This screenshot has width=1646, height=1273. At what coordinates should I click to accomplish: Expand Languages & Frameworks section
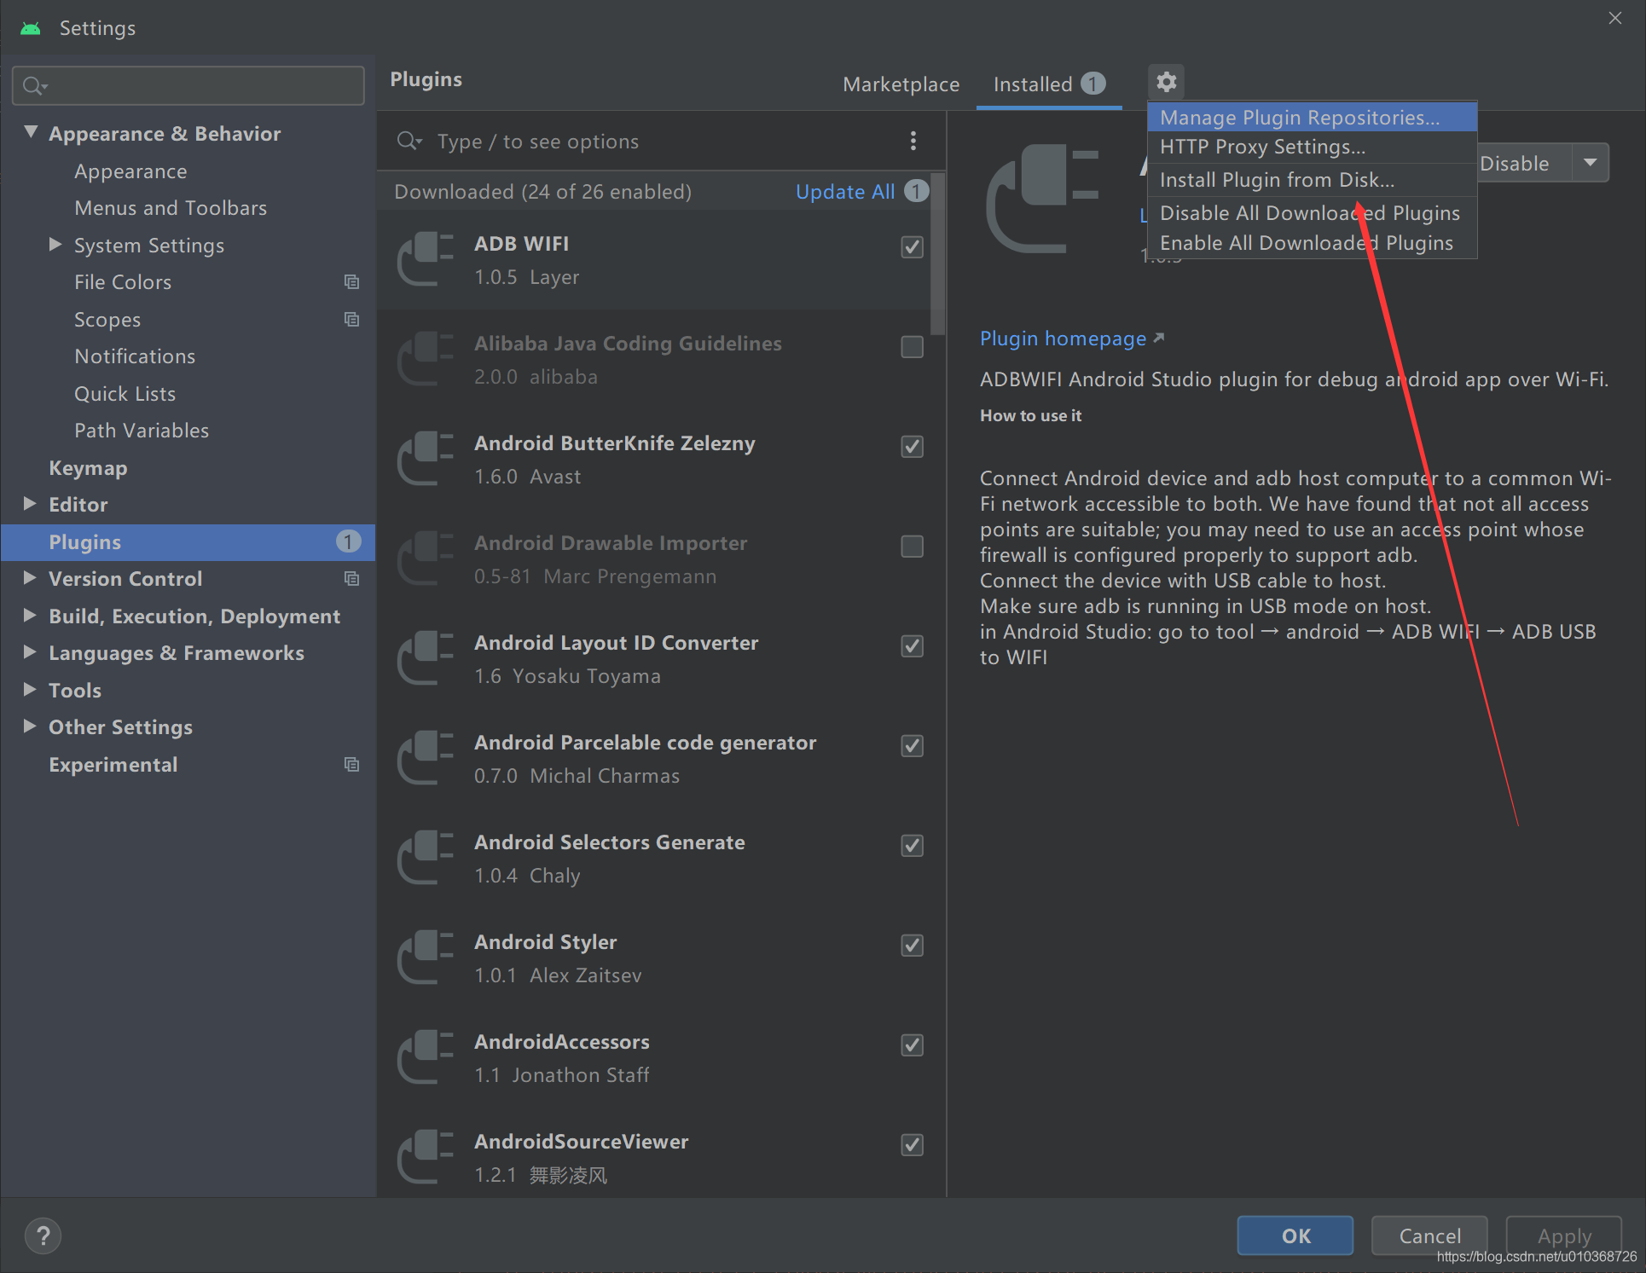coord(30,652)
